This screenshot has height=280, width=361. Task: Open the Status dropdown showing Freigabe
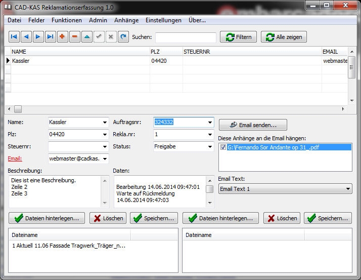click(210, 147)
